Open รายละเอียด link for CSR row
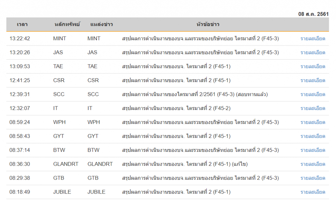336x201 pixels. (313, 81)
